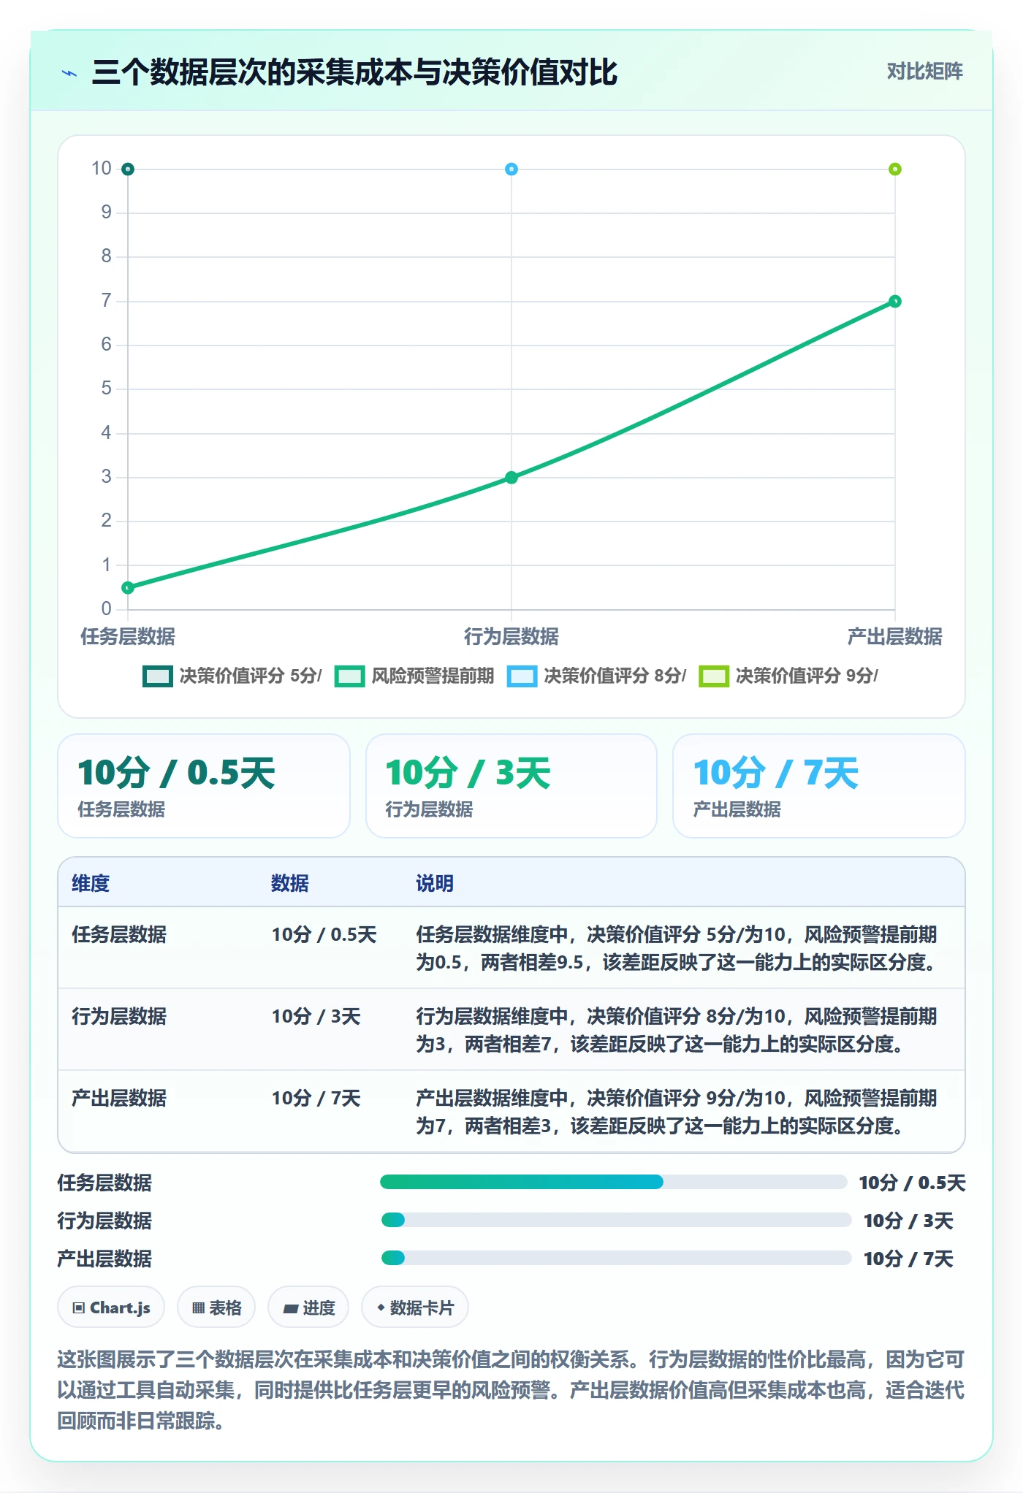
Task: Click the 任务层数据 progress bar
Action: pyautogui.click(x=613, y=1182)
